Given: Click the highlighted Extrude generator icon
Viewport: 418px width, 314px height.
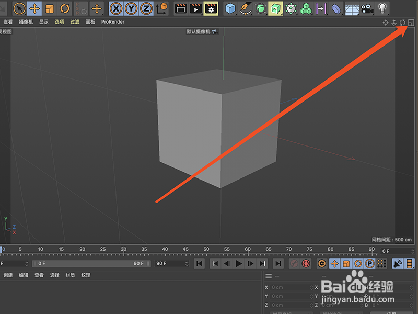Looking at the screenshot, I should (x=275, y=8).
